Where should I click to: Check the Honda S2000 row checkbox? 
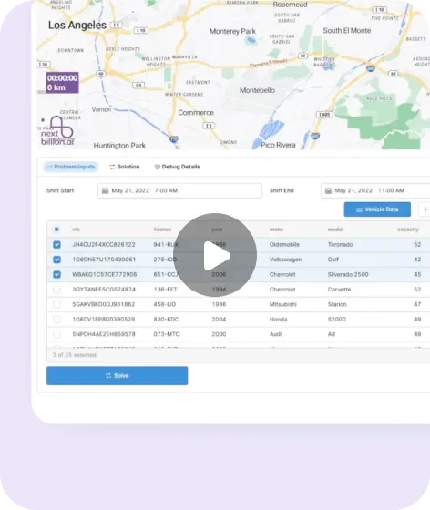(56, 320)
